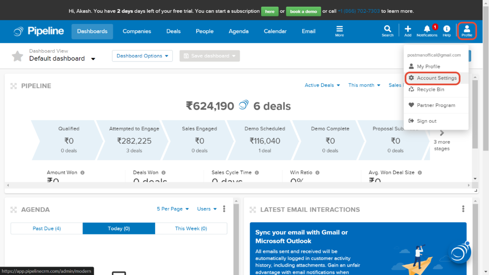489x275 pixels.
Task: Click the Add plus icon
Action: tap(408, 31)
